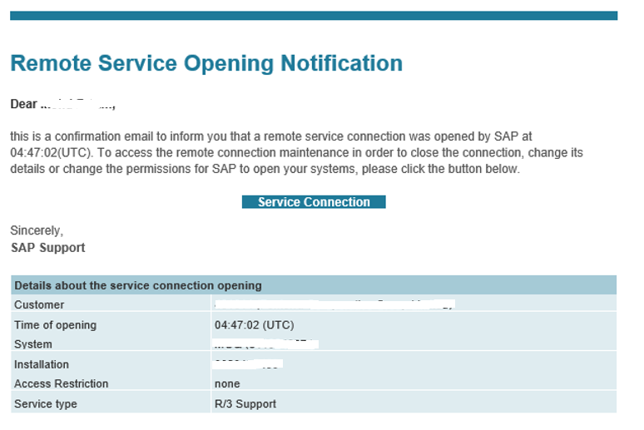This screenshot has height=430, width=644.
Task: Select the Customer row label
Action: pos(39,304)
